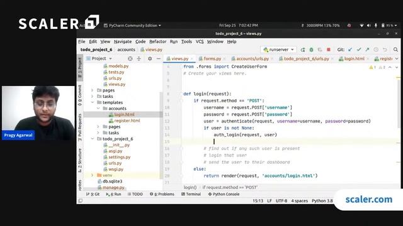
Task: Select db.sqlite3 in the project tree
Action: click(112, 181)
